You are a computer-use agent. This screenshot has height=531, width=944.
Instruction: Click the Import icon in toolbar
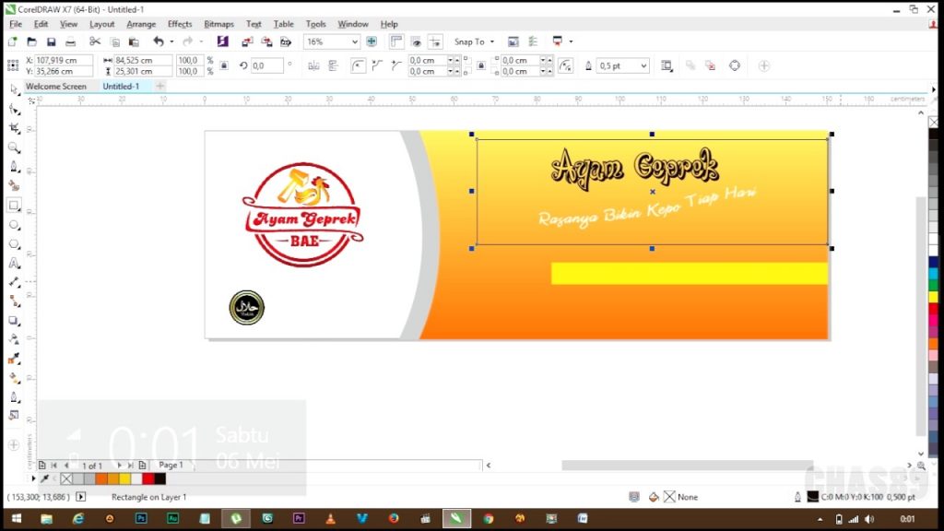247,41
